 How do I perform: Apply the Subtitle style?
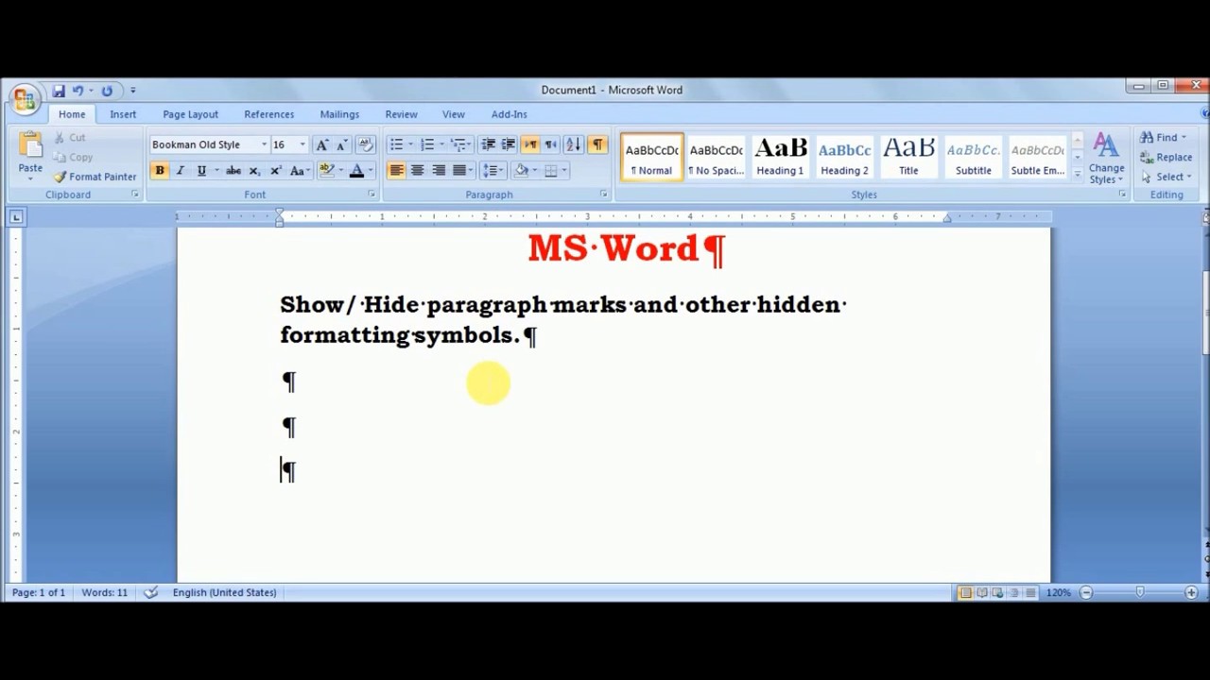pyautogui.click(x=973, y=157)
